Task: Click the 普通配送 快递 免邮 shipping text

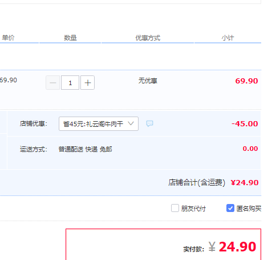Action: point(85,149)
